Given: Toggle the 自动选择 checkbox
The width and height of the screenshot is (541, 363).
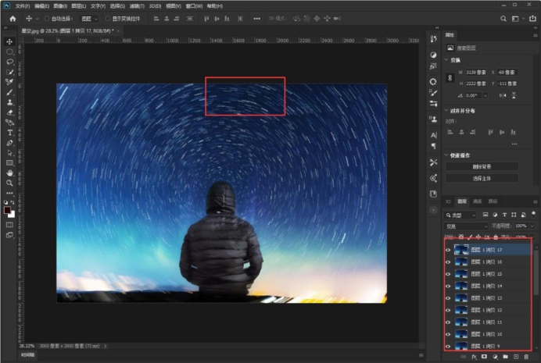Looking at the screenshot, I should click(47, 19).
